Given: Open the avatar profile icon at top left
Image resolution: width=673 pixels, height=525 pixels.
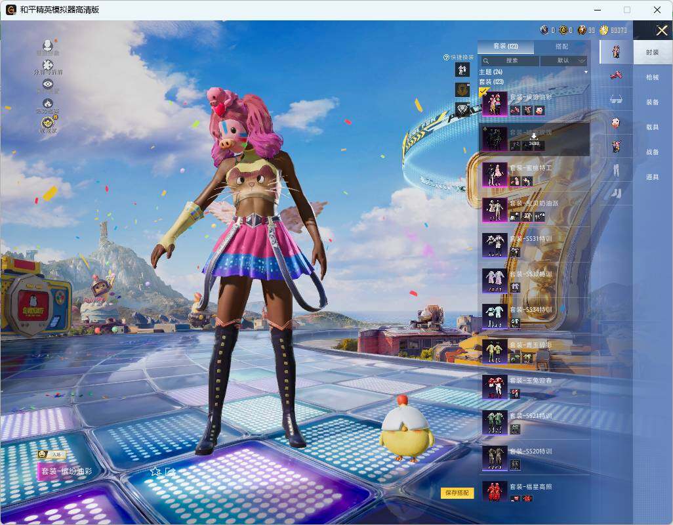Looking at the screenshot, I should coord(48,45).
